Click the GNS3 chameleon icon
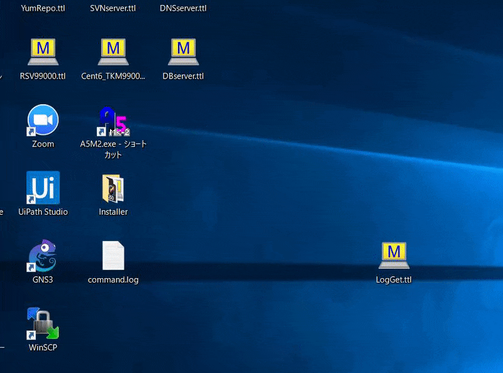 42,256
